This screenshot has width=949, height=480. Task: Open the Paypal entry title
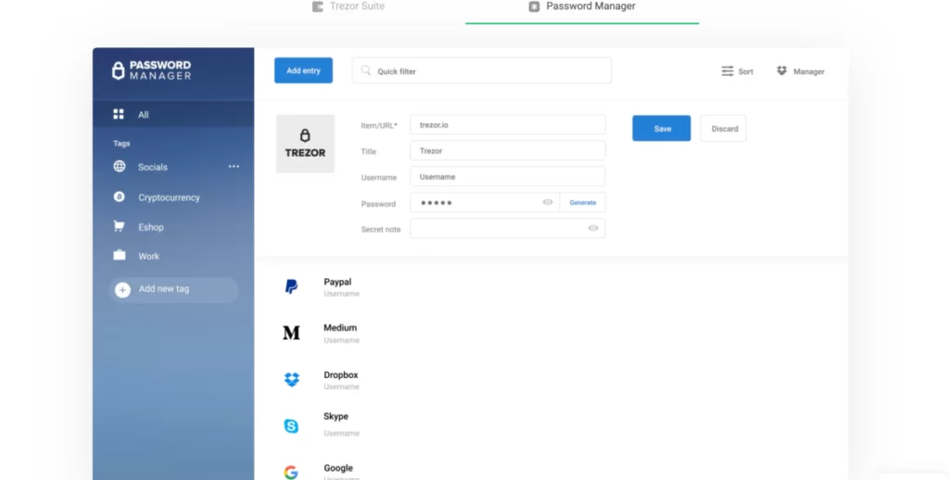(337, 282)
